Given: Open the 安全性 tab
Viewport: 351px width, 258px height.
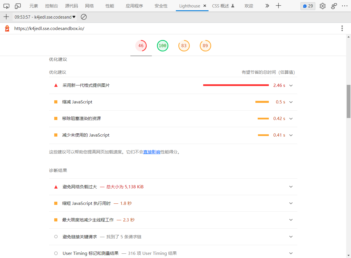Looking at the screenshot, I should (x=161, y=6).
